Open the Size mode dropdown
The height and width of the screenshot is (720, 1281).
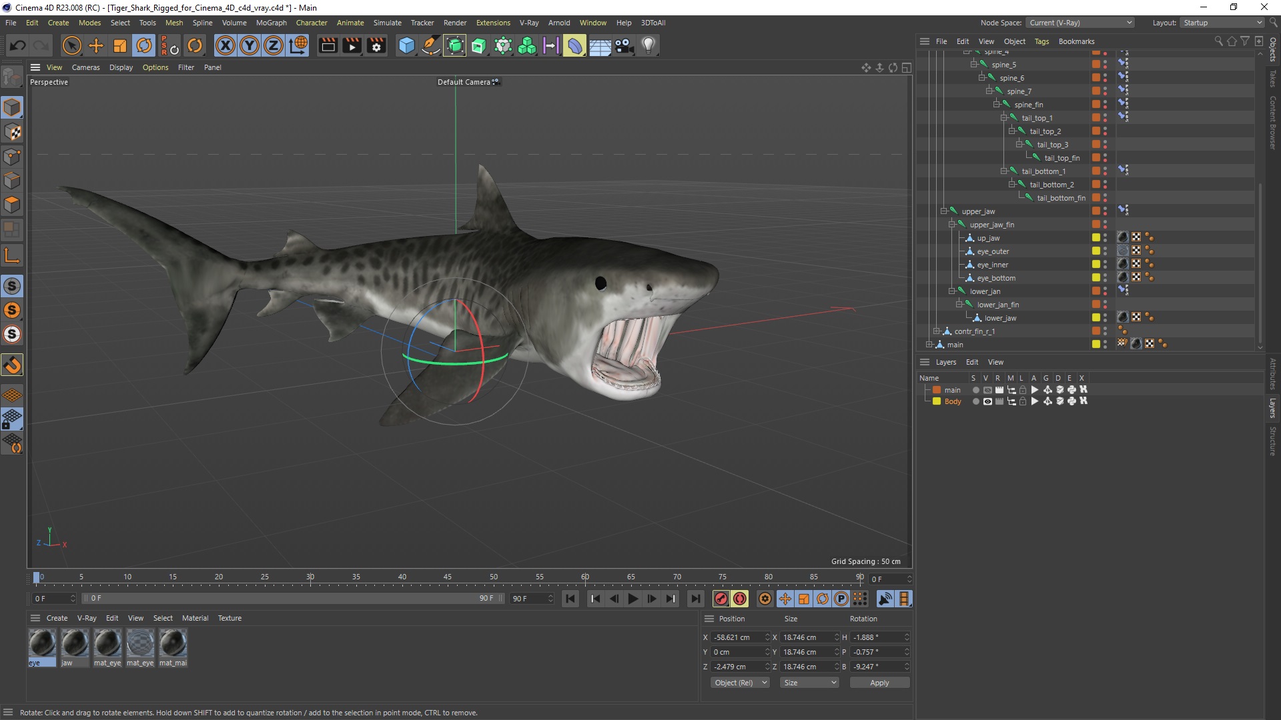click(x=809, y=683)
